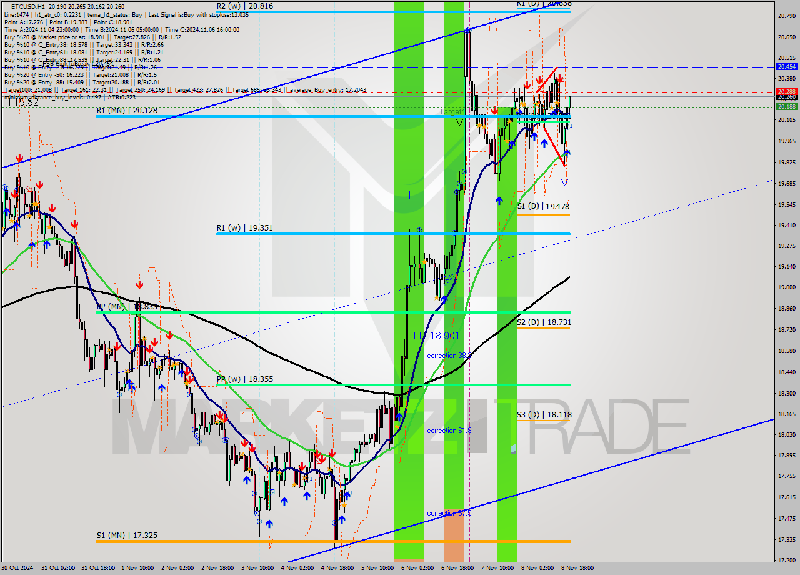Click the 'S3 (D) | 18.118' daily support label
The width and height of the screenshot is (800, 575).
click(x=544, y=414)
